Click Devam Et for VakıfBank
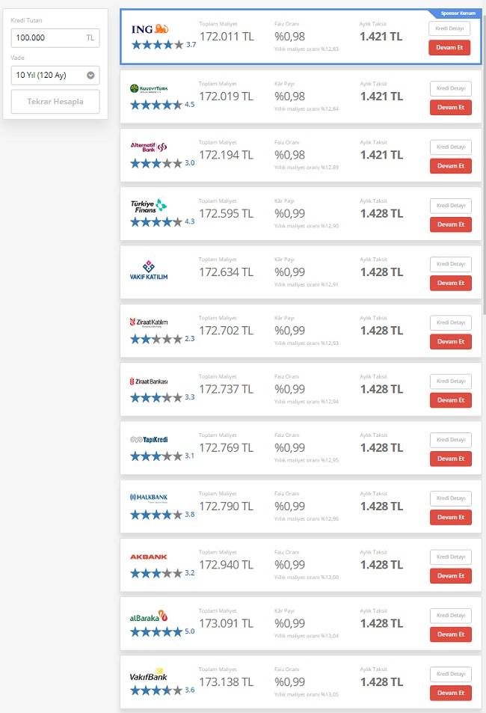 [450, 693]
